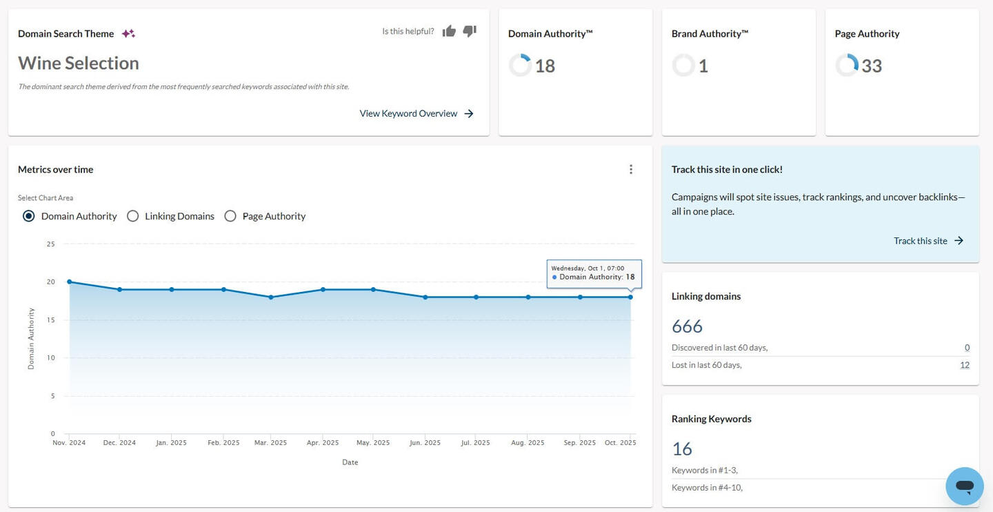
Task: Click the thumbs down icon
Action: [x=470, y=31]
